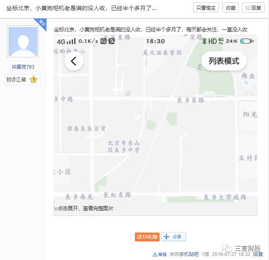
Task: Click the post title text at top
Action: point(81,8)
